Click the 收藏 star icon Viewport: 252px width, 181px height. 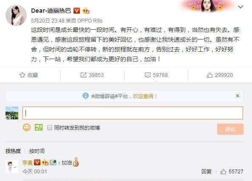(x=22, y=75)
